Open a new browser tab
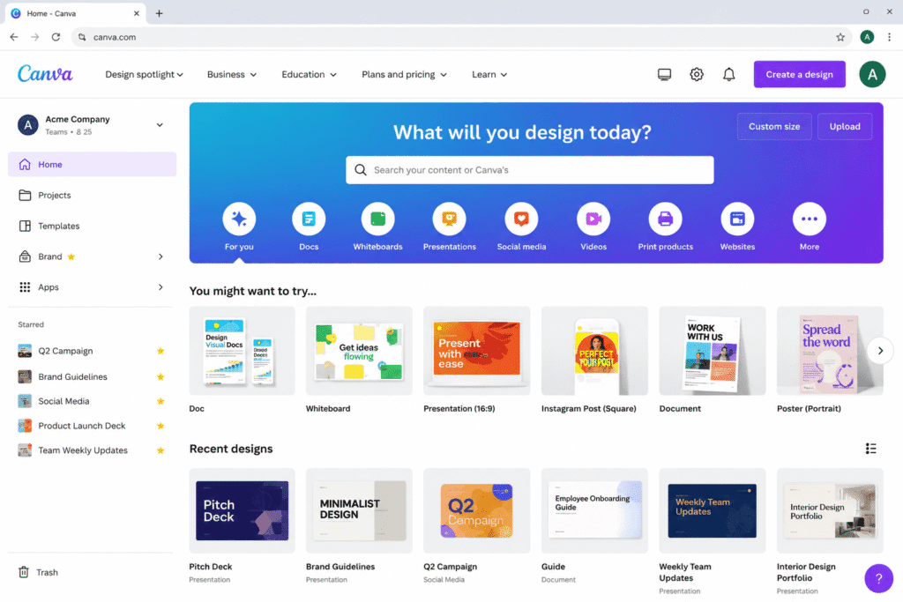This screenshot has height=602, width=903. [160, 13]
